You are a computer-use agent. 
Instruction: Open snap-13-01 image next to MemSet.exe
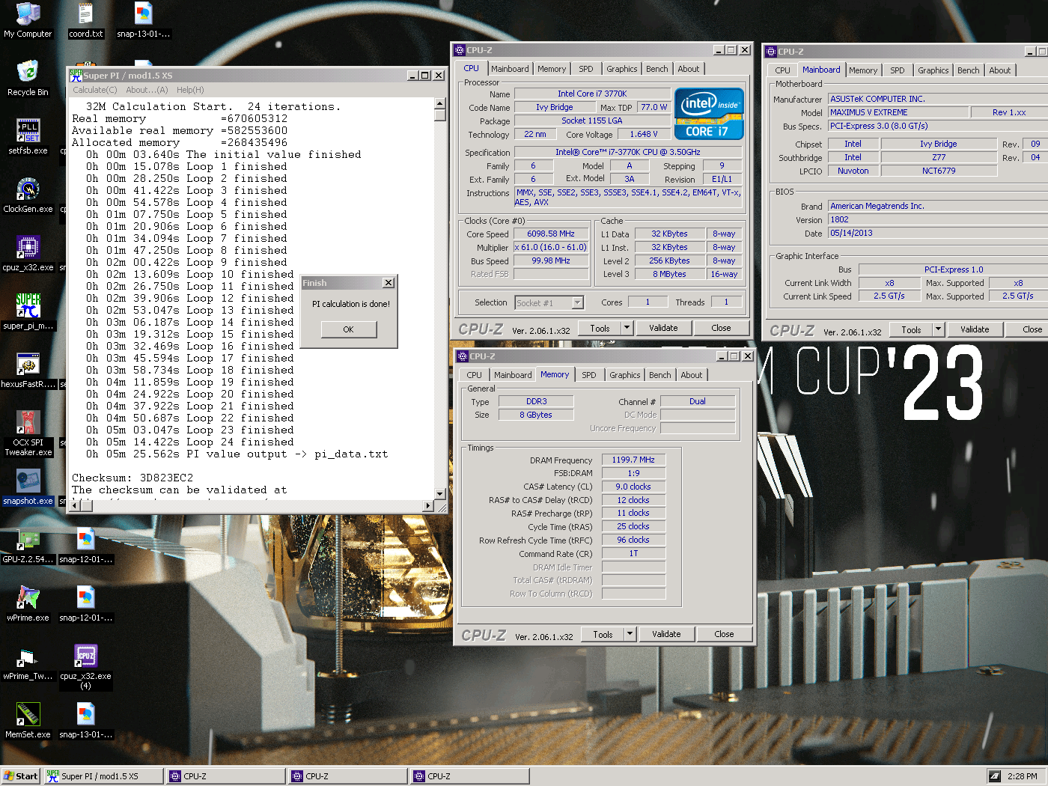point(85,721)
